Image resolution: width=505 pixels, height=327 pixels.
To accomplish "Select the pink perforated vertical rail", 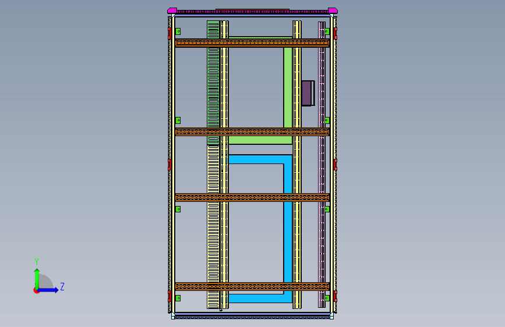I will click(x=322, y=164).
